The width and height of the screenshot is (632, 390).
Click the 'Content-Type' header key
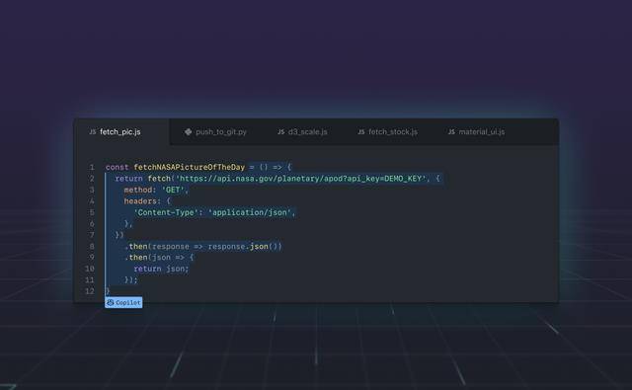point(166,212)
